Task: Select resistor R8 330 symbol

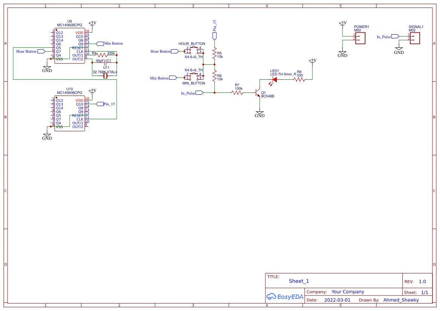Action: 299,79
